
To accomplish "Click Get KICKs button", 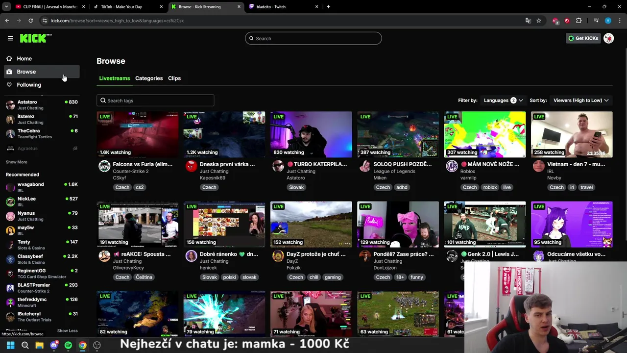I will point(583,38).
